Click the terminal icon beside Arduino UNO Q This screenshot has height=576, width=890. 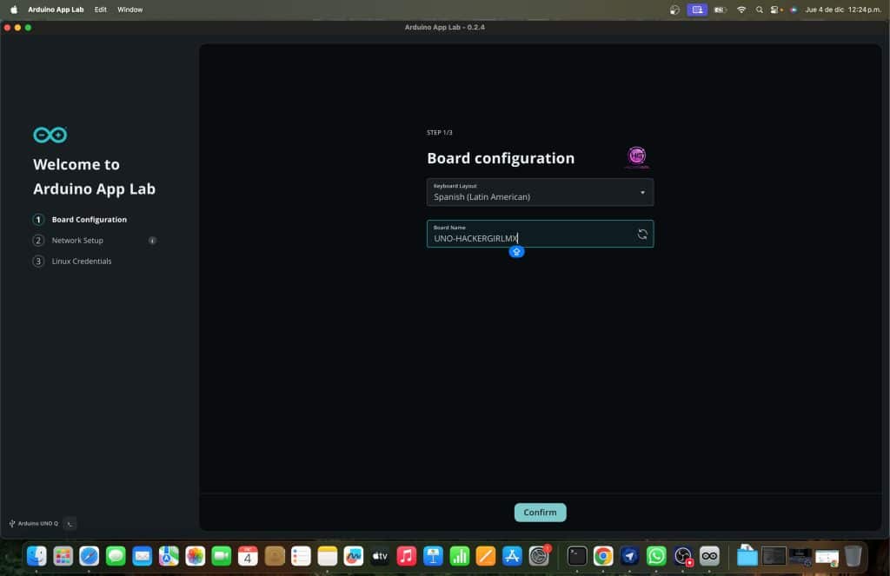pyautogui.click(x=70, y=524)
